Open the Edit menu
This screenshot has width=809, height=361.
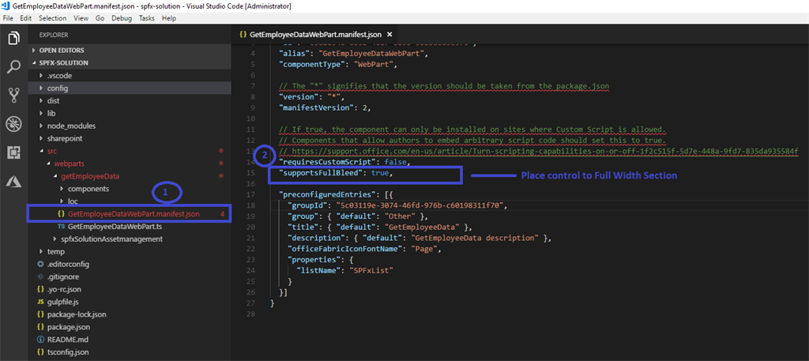pos(26,18)
